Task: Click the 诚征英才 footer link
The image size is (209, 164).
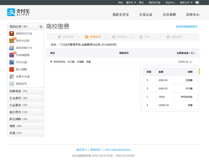Action: pos(82,150)
